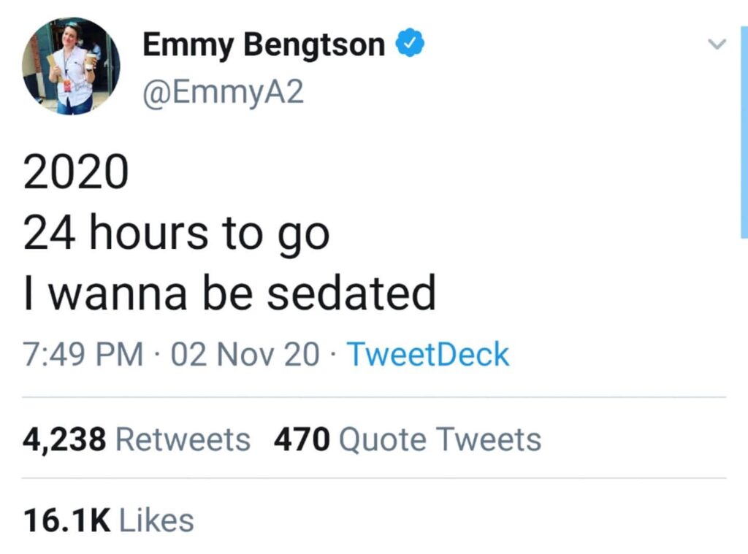
Task: Click the 7:49 PM timestamp
Action: (83, 355)
